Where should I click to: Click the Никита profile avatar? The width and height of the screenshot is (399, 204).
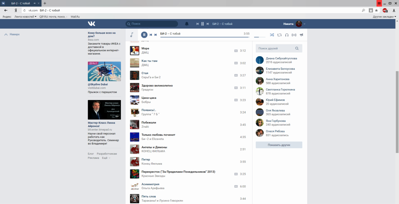tap(299, 24)
